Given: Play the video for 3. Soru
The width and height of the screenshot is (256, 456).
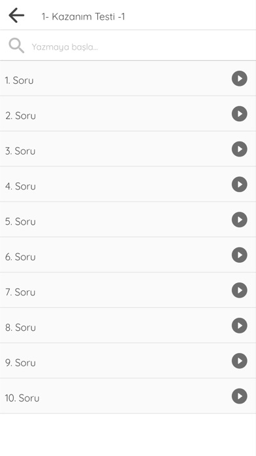Looking at the screenshot, I should coord(239,149).
